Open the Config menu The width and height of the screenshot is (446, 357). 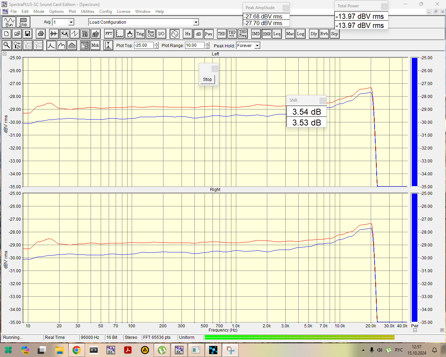point(105,12)
